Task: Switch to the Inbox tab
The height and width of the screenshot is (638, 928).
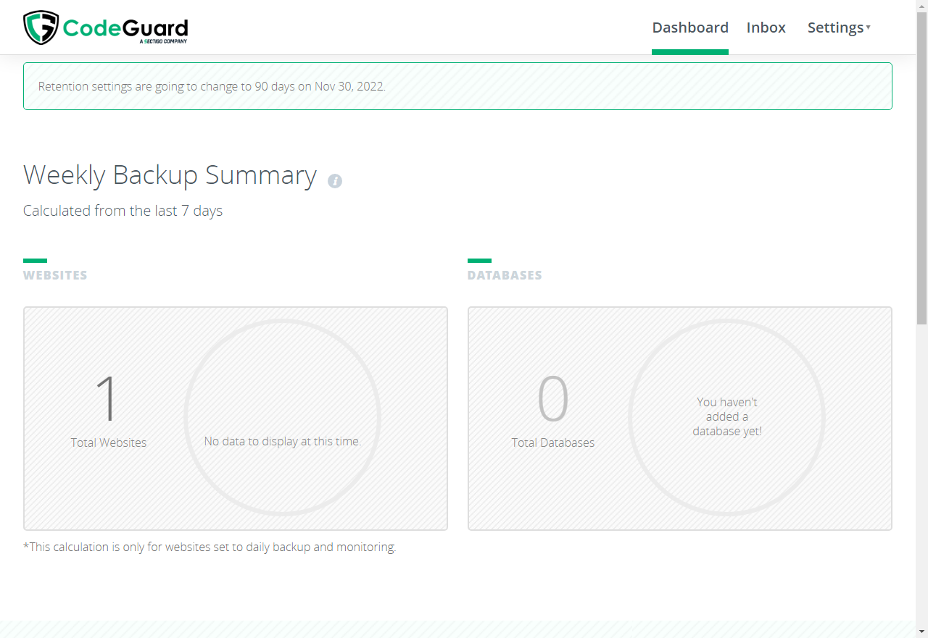Action: (x=766, y=28)
